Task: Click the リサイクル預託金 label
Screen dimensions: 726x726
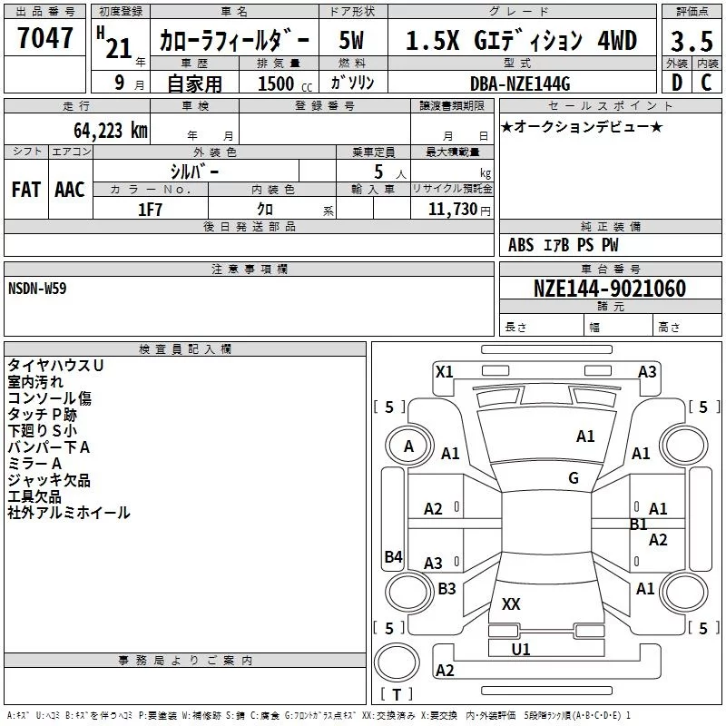Action: pos(452,189)
